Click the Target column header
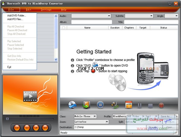 click(x=143, y=28)
